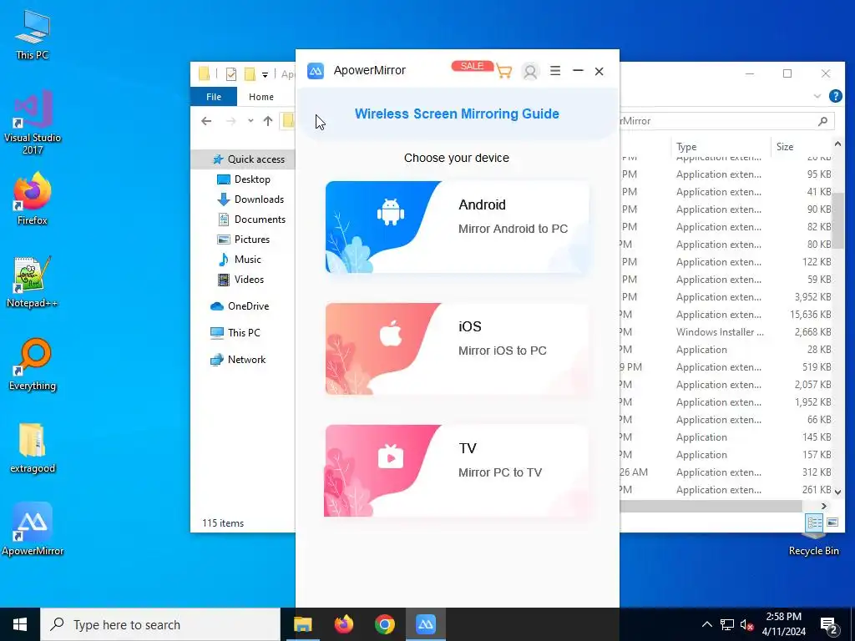Open Explorer help question mark icon
Viewport: 855px width, 641px height.
click(x=835, y=97)
